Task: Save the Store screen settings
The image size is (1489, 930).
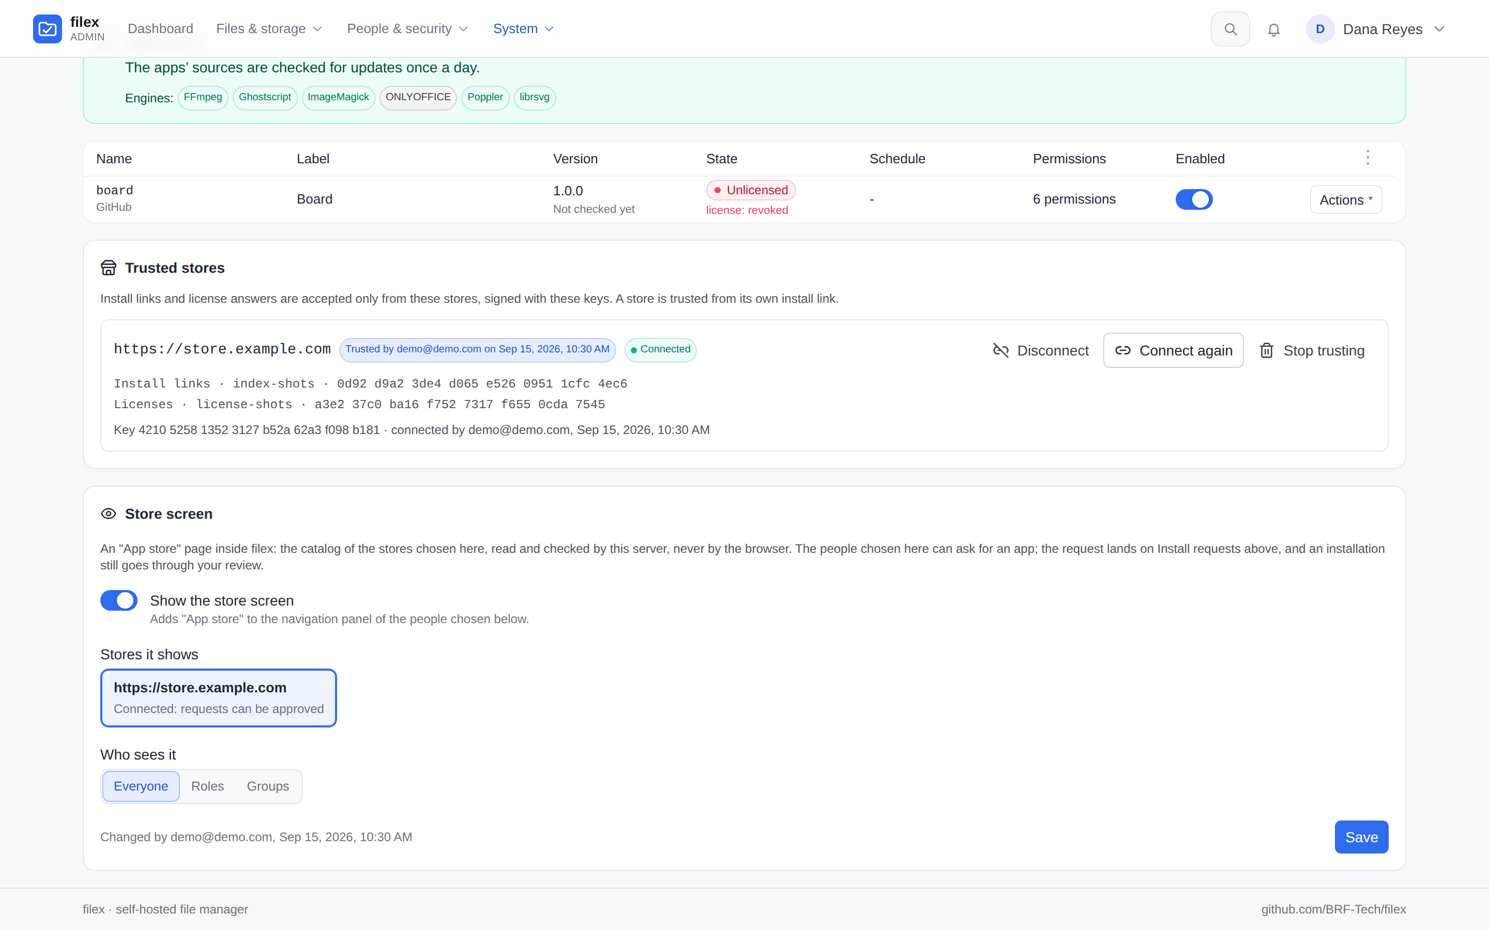Action: point(1361,837)
